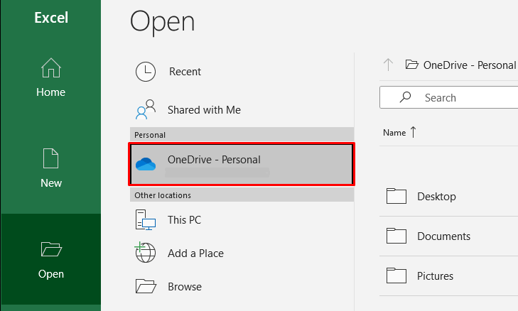Click the Pictures folder icon

pos(396,275)
